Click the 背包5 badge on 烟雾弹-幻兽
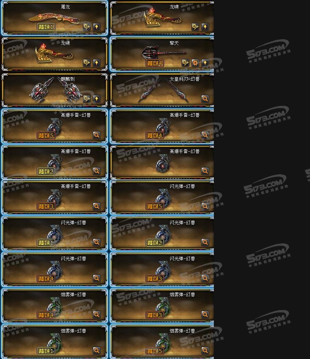310x359 pixels. click(x=155, y=351)
